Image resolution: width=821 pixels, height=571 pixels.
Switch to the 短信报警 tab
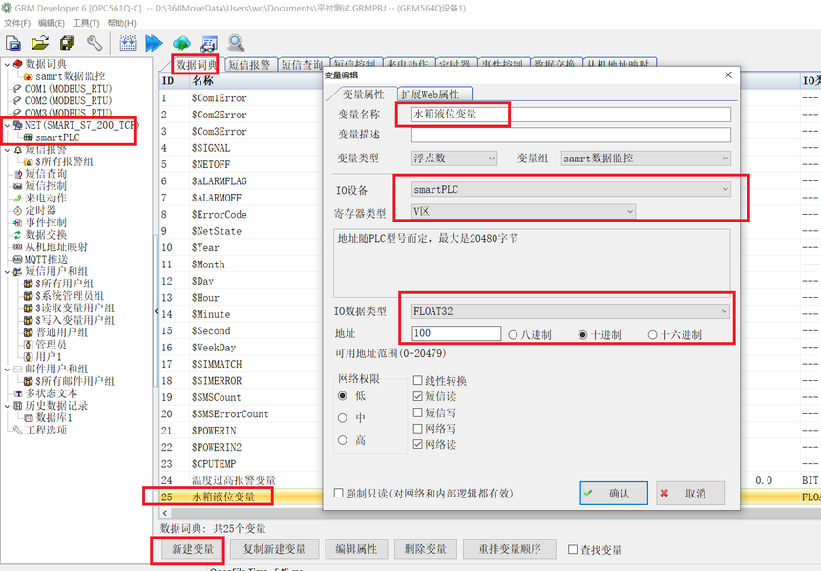(x=250, y=64)
